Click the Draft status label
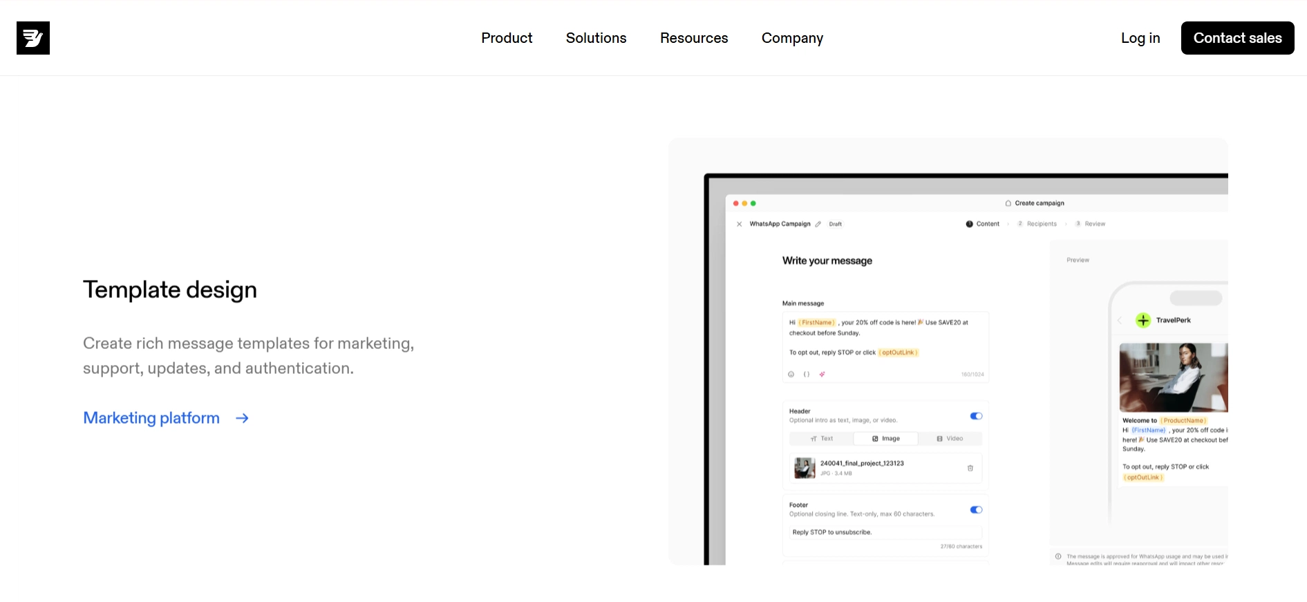The width and height of the screenshot is (1307, 602). click(x=836, y=224)
